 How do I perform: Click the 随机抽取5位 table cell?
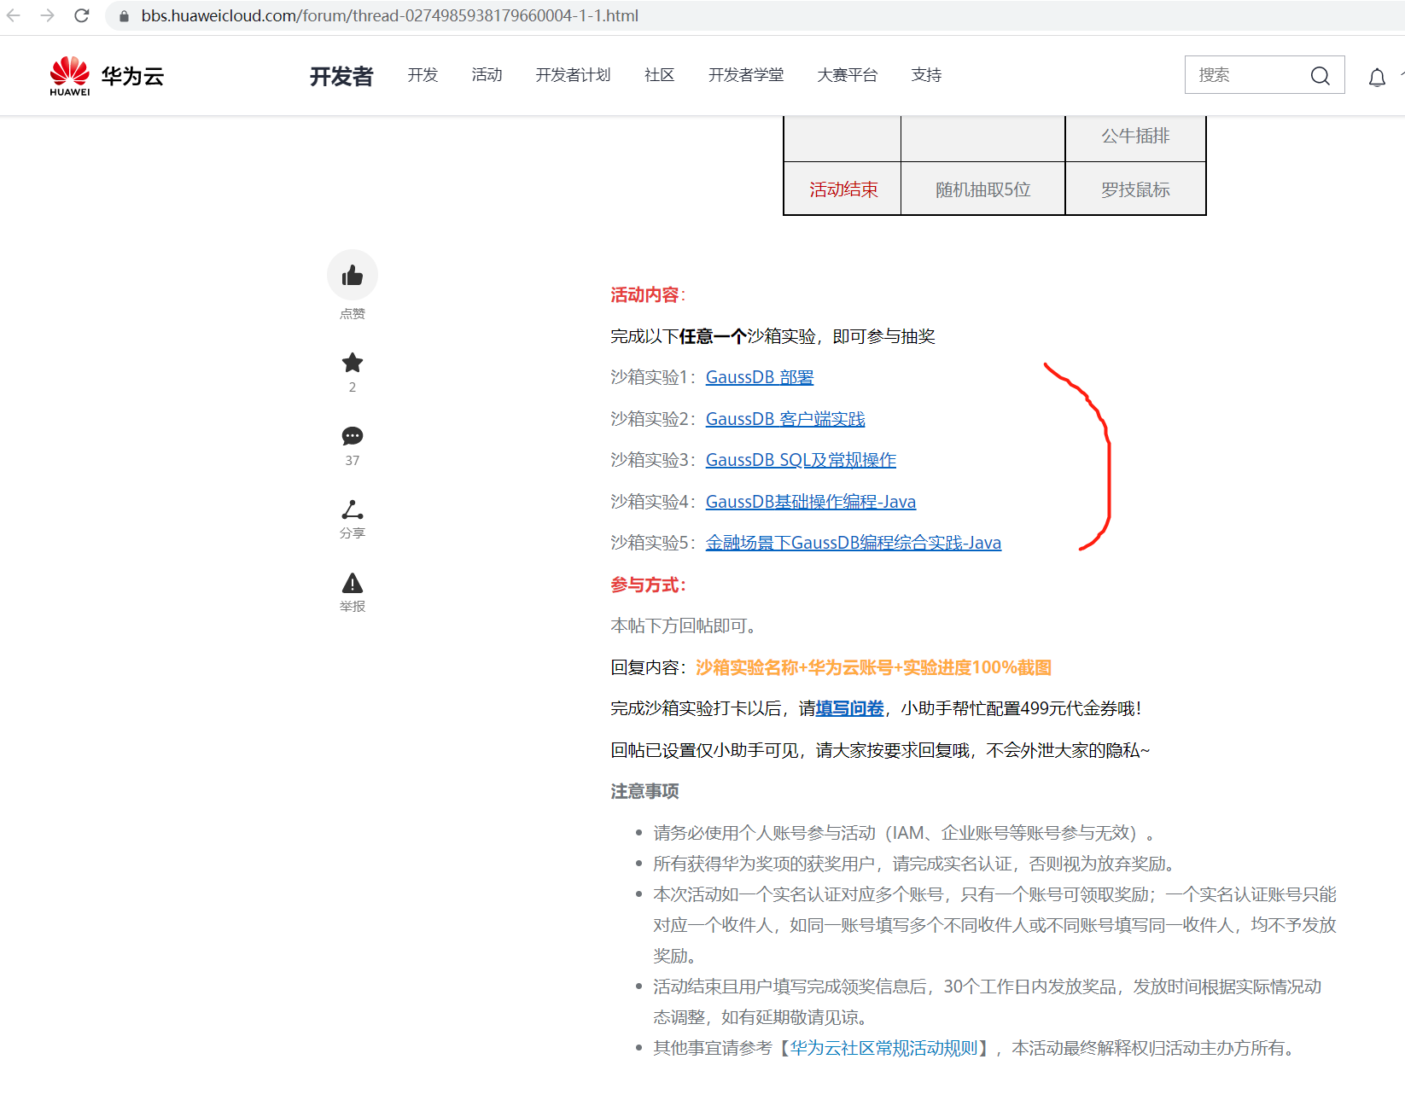click(983, 189)
